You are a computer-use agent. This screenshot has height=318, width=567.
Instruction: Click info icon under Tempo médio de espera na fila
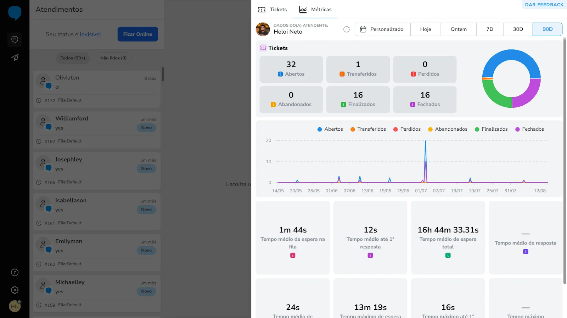[x=293, y=255]
